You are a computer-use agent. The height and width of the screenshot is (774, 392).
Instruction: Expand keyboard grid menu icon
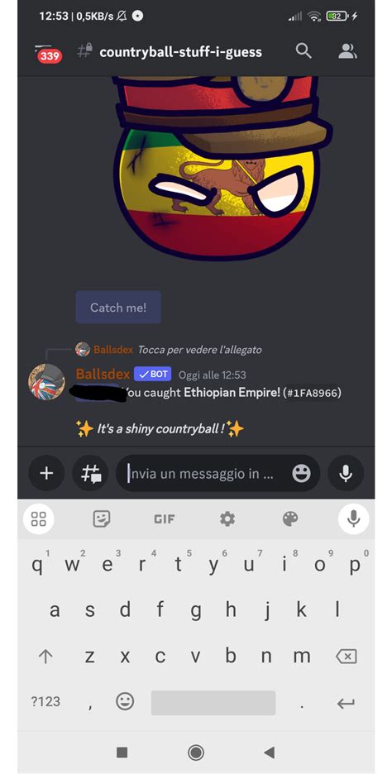39,518
